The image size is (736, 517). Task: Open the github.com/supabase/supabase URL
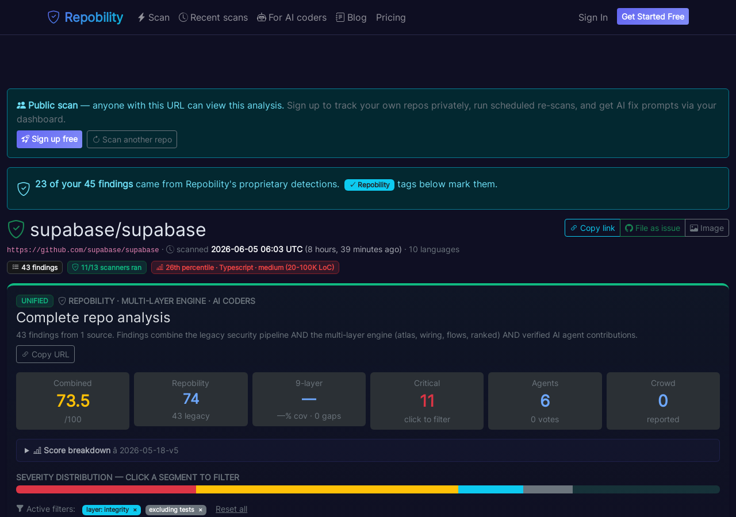pos(83,250)
